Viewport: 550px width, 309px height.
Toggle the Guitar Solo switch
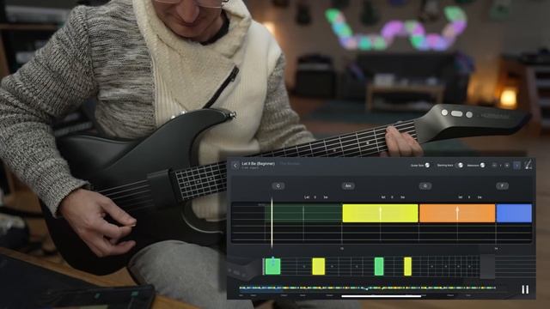(x=427, y=166)
